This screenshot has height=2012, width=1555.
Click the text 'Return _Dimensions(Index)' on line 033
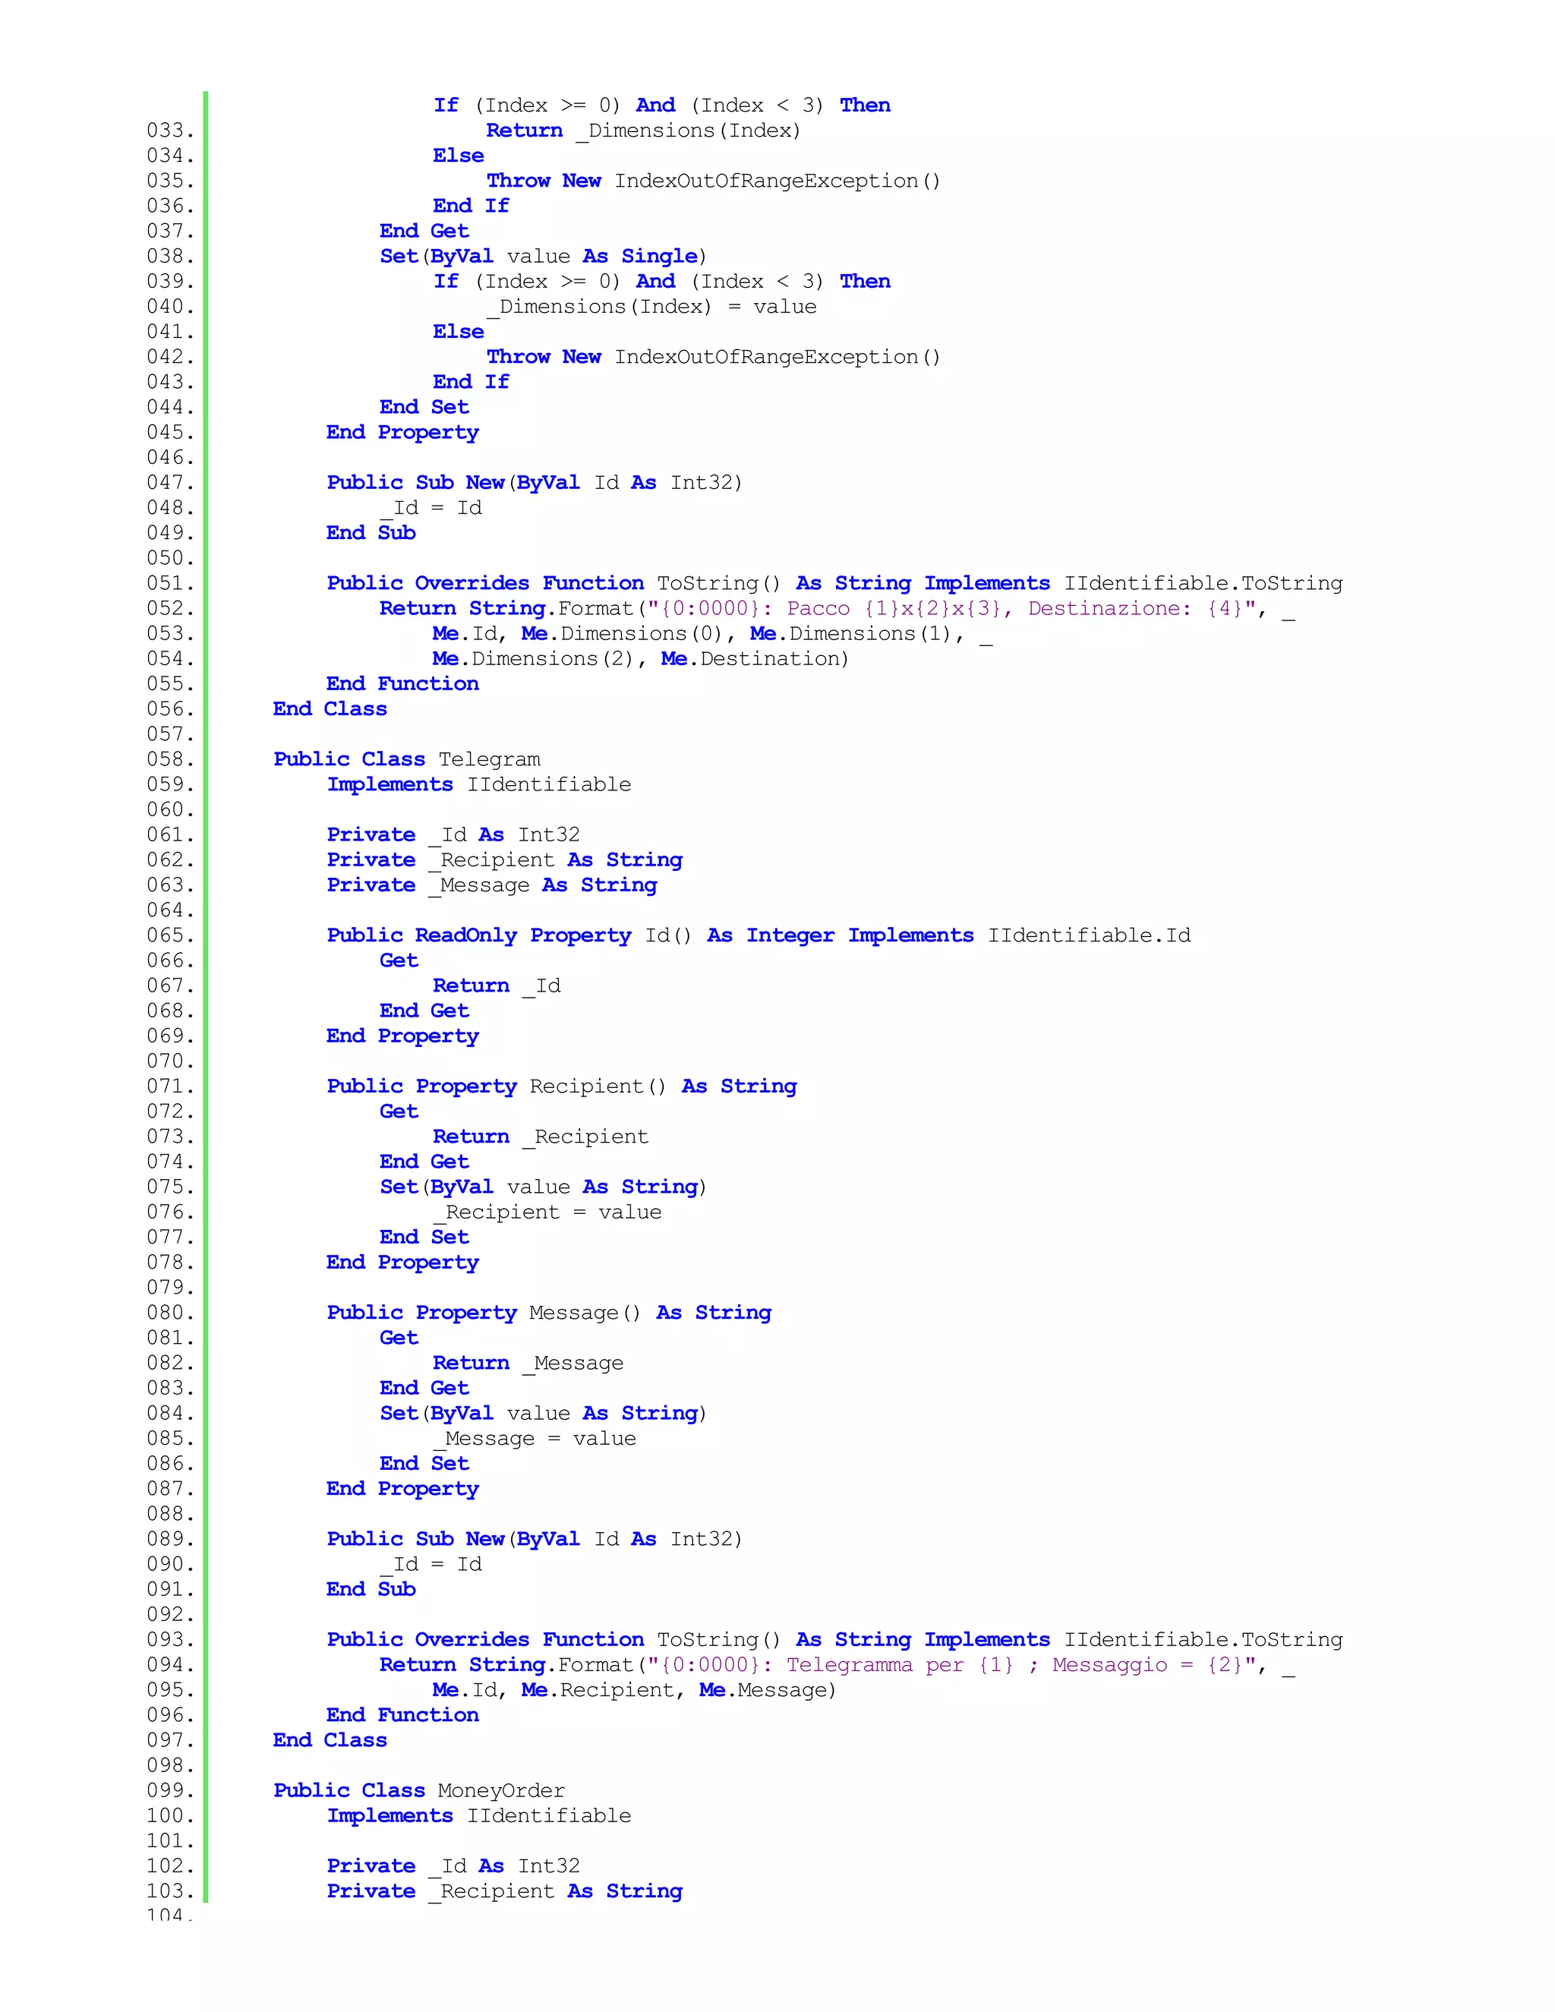point(643,131)
